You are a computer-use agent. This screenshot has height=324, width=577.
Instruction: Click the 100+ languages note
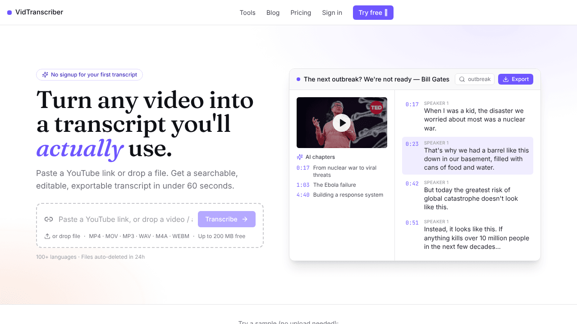click(x=90, y=257)
